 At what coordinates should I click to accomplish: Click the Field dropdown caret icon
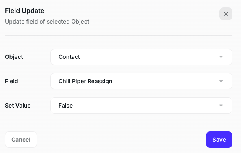click(x=221, y=81)
